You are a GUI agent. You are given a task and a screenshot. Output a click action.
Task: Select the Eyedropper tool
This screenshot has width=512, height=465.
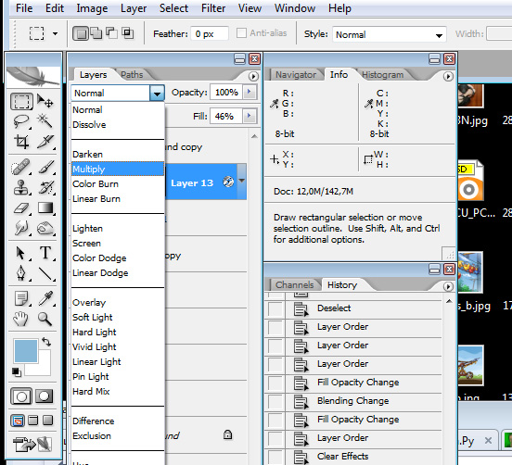(45, 298)
